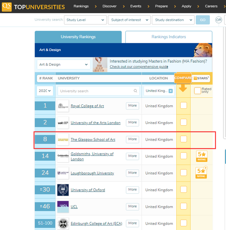Screen dimensions: 226x230
Task: Click the MA Fashion guide thumbnail
Action: tap(100, 64)
